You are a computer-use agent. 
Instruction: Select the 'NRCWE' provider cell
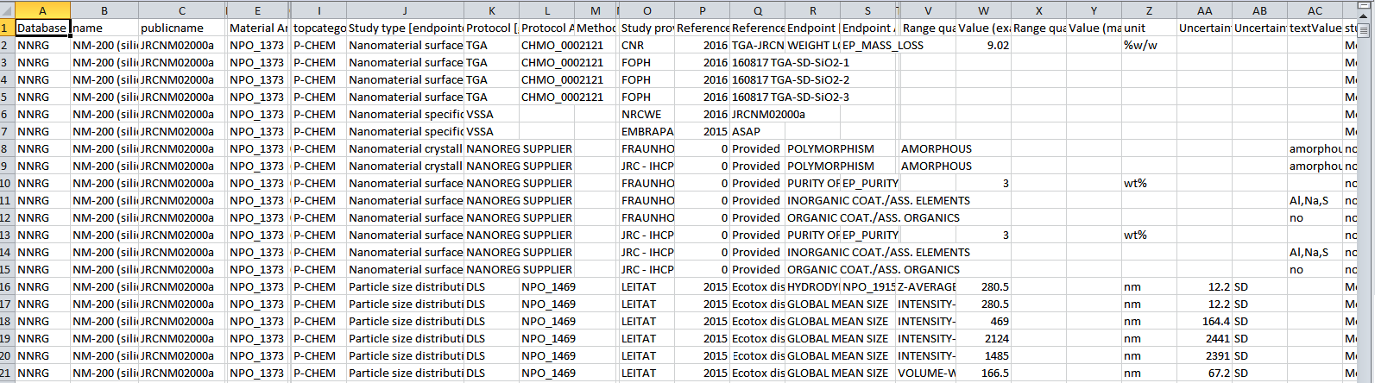coord(647,114)
